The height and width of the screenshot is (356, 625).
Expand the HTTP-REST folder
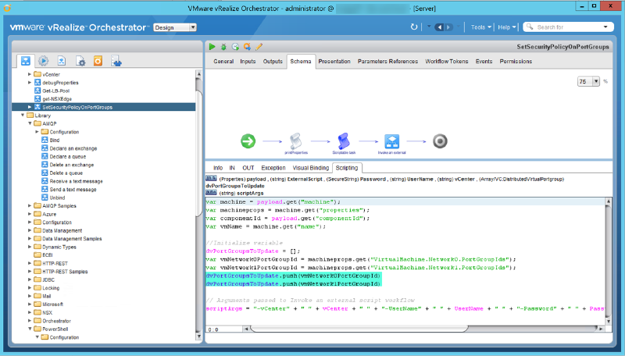coord(30,263)
